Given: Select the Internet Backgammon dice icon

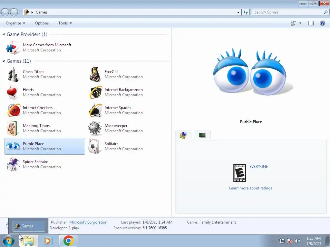Looking at the screenshot, I should tap(95, 92).
